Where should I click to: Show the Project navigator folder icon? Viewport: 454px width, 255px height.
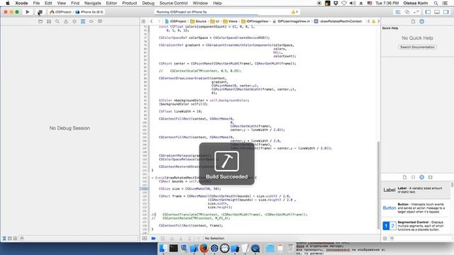click(40, 21)
